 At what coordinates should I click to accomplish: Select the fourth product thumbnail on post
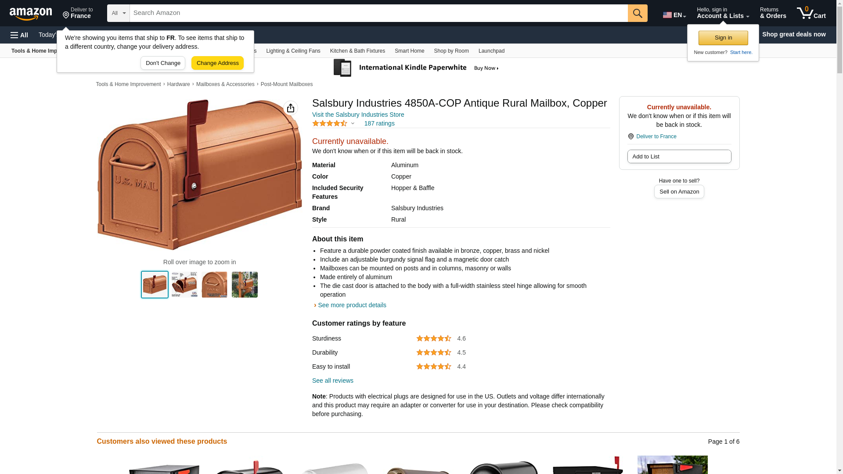[245, 285]
